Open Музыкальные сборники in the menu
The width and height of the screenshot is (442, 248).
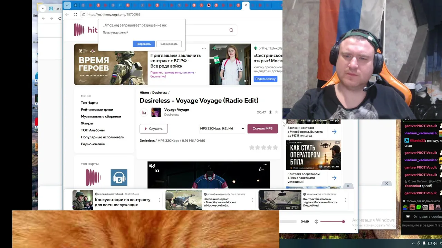click(x=101, y=116)
